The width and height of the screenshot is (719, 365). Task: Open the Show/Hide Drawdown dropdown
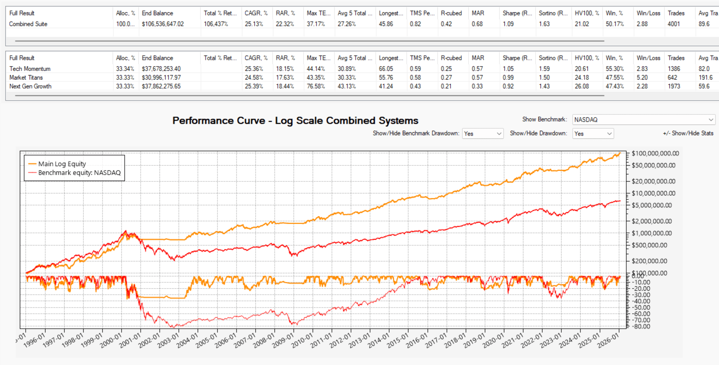point(593,134)
